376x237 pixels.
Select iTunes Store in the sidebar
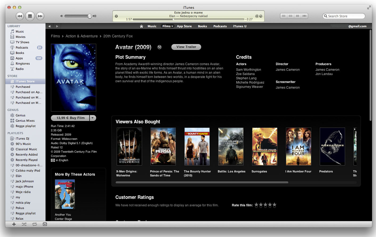click(25, 81)
